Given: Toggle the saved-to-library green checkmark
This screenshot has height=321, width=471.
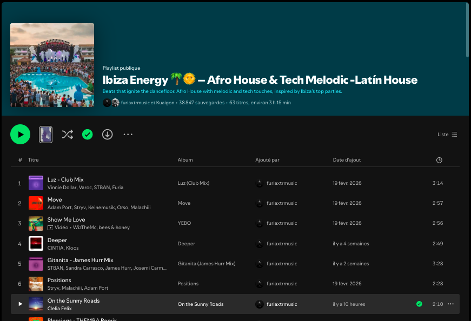Looking at the screenshot, I should (x=88, y=134).
